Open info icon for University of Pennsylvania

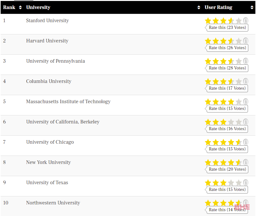(x=246, y=61)
